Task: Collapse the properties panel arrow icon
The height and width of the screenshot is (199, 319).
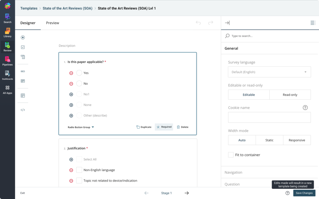Action: (227, 23)
